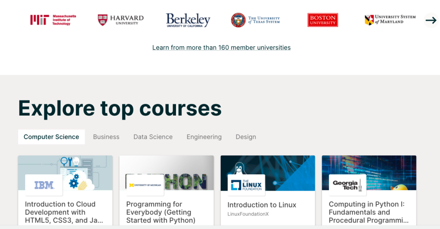Open Learn from more than 160 universities link
Screen dimensions: 440x229
pos(221,48)
